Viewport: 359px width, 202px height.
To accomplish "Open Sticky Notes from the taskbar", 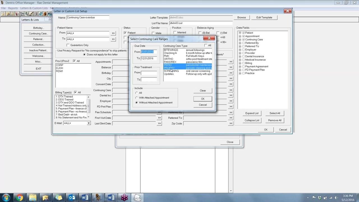I will pyautogui.click(x=59, y=198).
